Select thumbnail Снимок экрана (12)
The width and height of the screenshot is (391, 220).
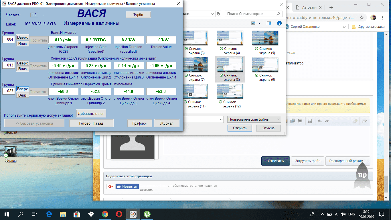(x=230, y=96)
